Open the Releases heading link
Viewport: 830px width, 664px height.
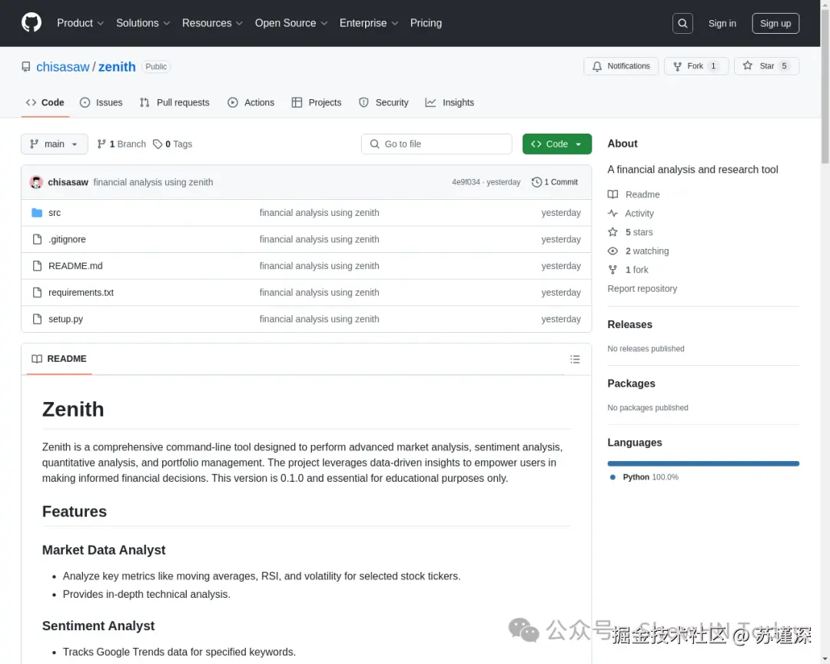coord(630,324)
